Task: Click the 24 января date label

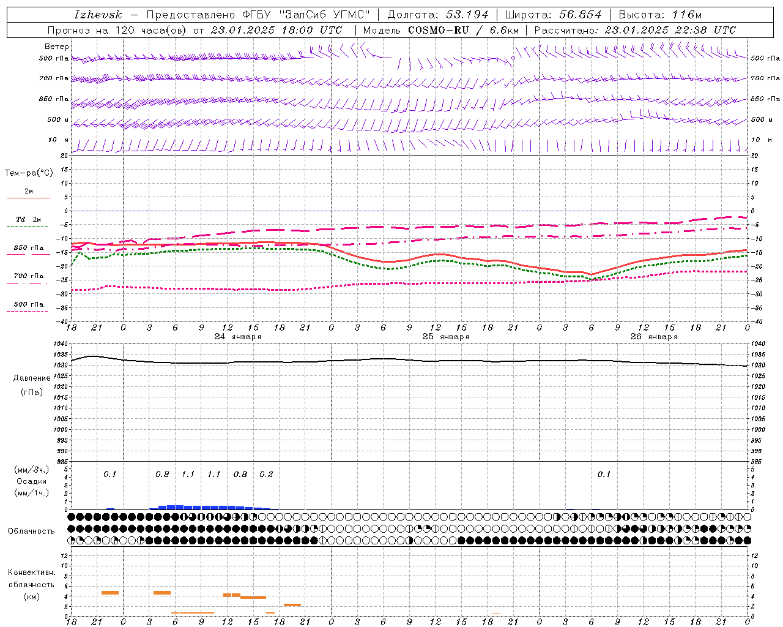Action: pyautogui.click(x=238, y=336)
